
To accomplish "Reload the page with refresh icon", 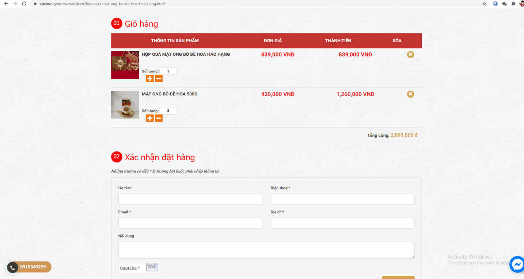I will pos(24,4).
